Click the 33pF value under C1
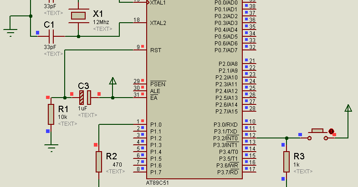 coord(50,47)
